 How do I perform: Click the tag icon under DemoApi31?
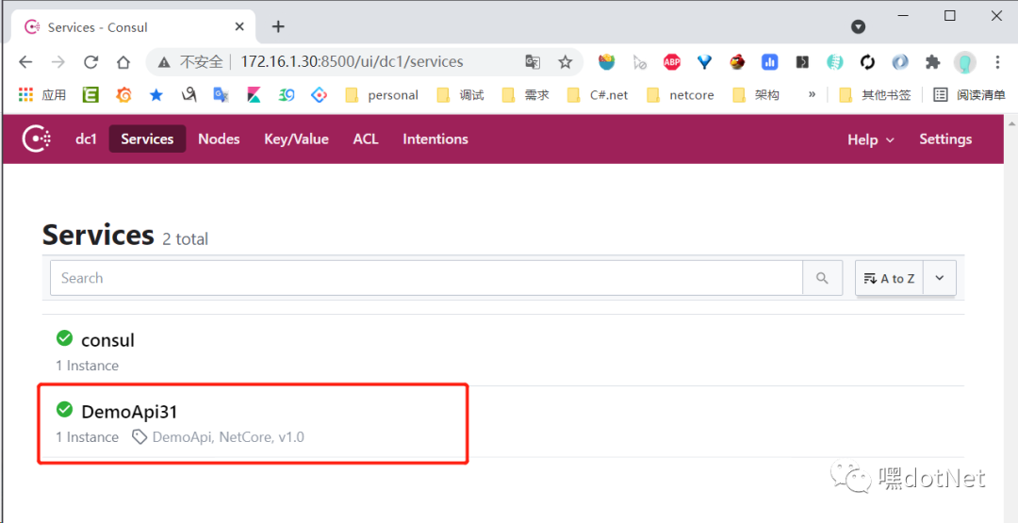139,437
